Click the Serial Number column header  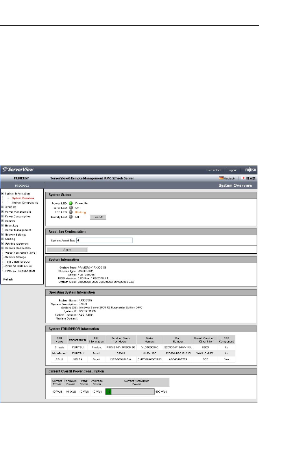click(150, 340)
